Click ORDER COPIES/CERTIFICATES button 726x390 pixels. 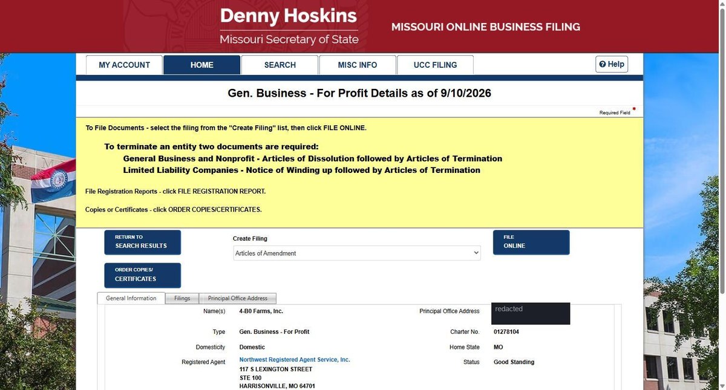[142, 275]
